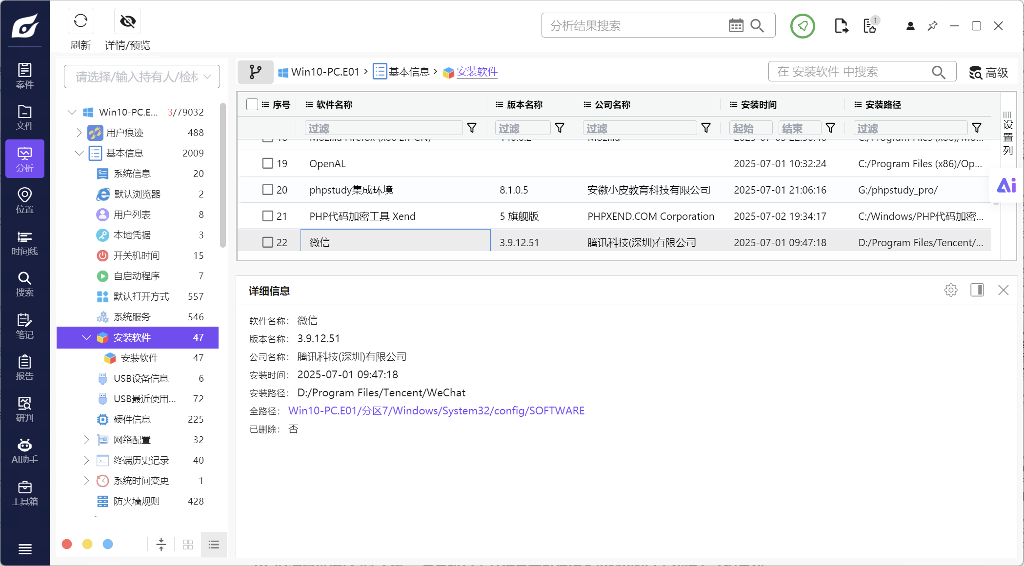Expand the 终端历史记录 tree node

pos(86,460)
